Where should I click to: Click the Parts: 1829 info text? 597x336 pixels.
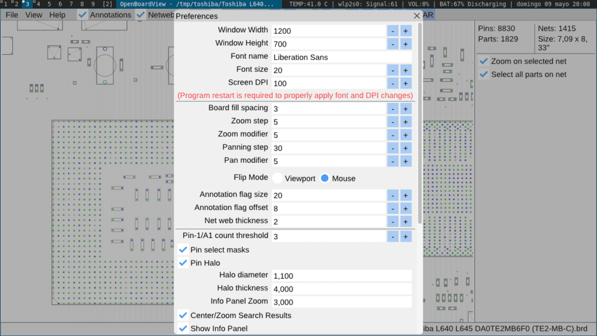(x=498, y=39)
